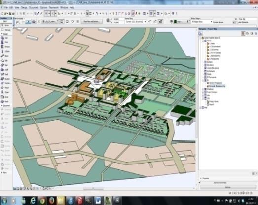Open the layer dropdown in the Info Box
Screen dimensions: 258x205
50,21
